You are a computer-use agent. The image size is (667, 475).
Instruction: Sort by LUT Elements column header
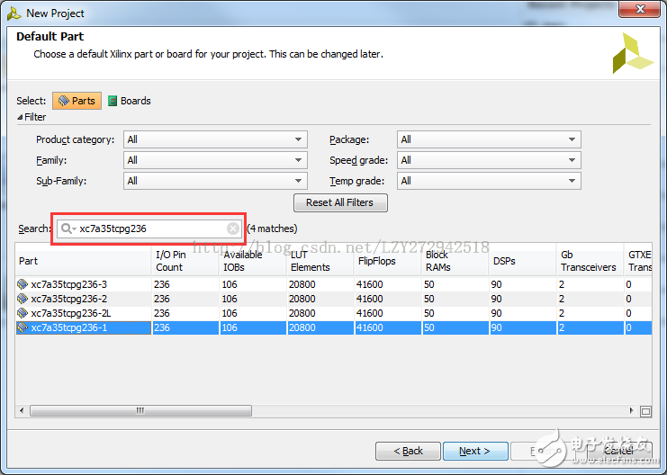pyautogui.click(x=310, y=261)
